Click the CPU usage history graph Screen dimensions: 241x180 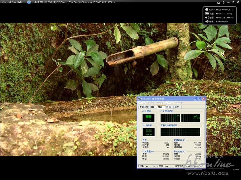coord(180,118)
